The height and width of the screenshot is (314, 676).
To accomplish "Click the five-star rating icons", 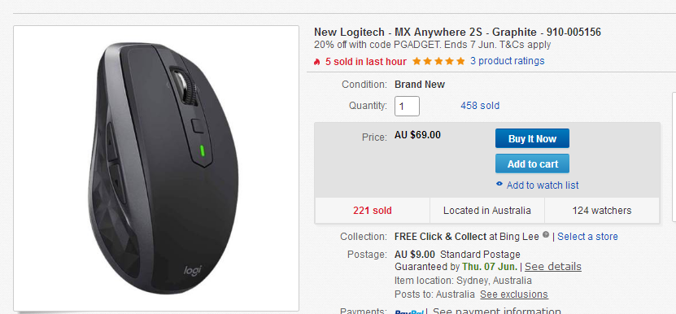I will click(x=438, y=61).
